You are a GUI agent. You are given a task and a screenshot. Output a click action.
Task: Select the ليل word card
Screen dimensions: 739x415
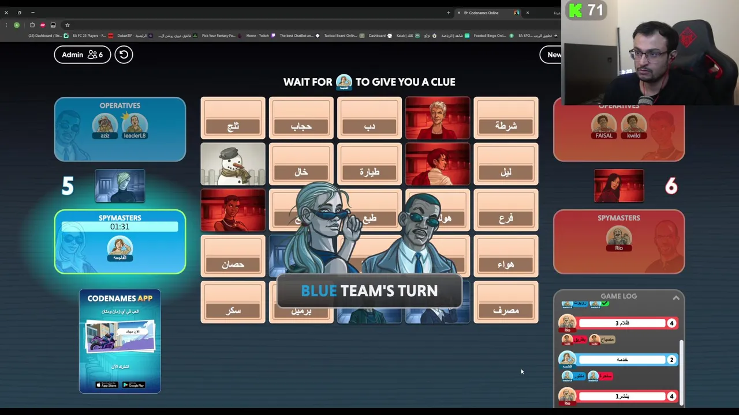pyautogui.click(x=506, y=164)
